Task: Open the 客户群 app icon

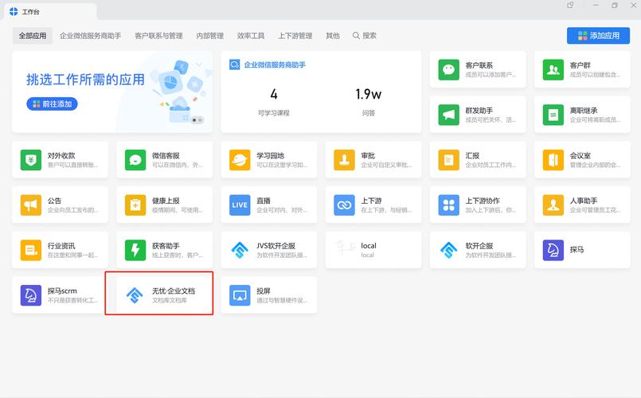Action: [553, 69]
